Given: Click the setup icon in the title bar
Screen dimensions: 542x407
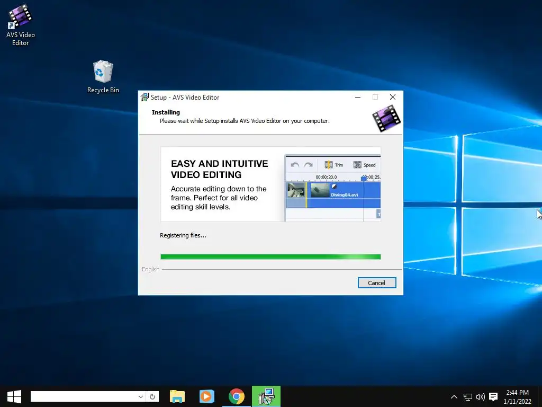Looking at the screenshot, I should point(144,98).
